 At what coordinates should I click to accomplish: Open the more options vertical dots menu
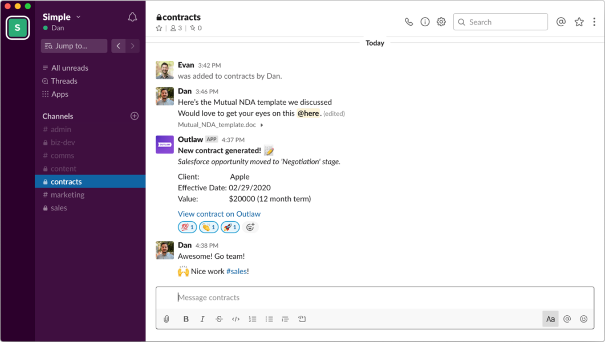(x=594, y=22)
